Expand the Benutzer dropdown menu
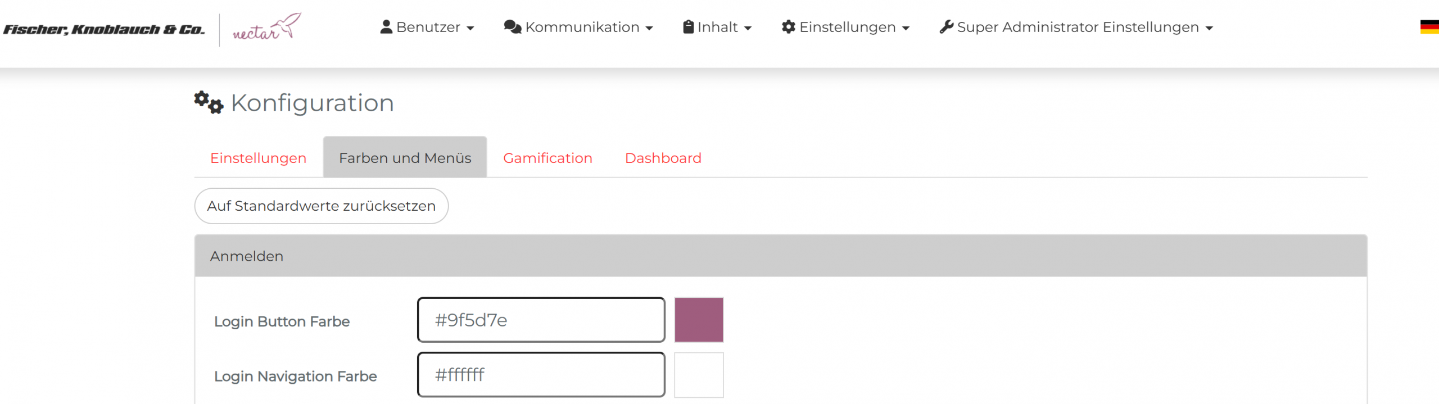The height and width of the screenshot is (404, 1439). tap(470, 28)
